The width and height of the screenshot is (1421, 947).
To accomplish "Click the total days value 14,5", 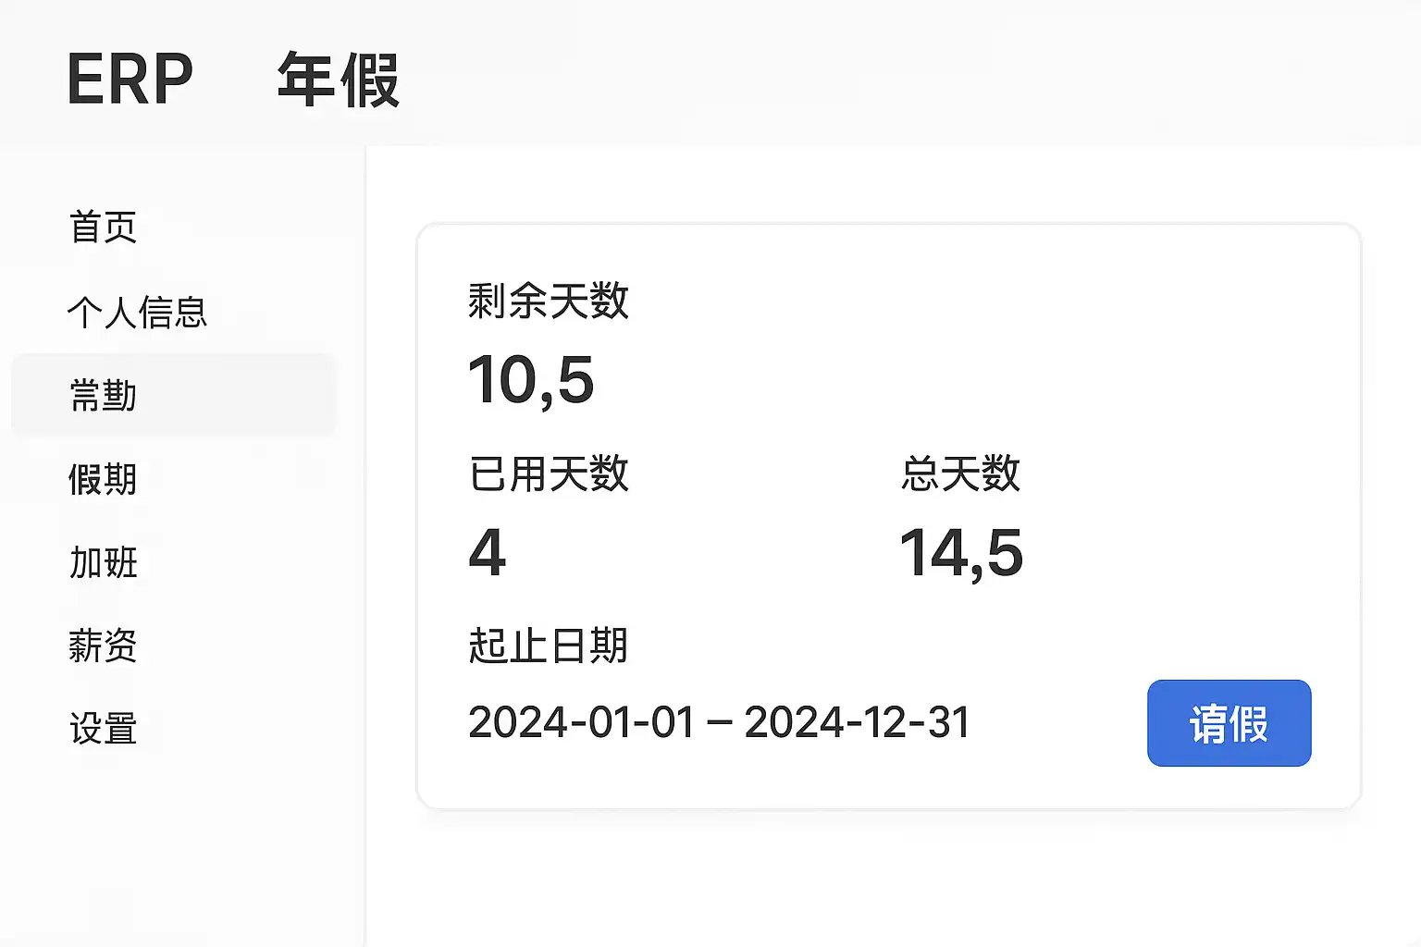I will point(961,553).
